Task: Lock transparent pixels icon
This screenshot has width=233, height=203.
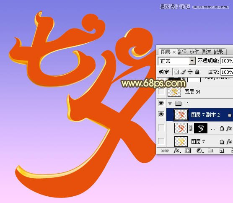Action: pos(176,72)
